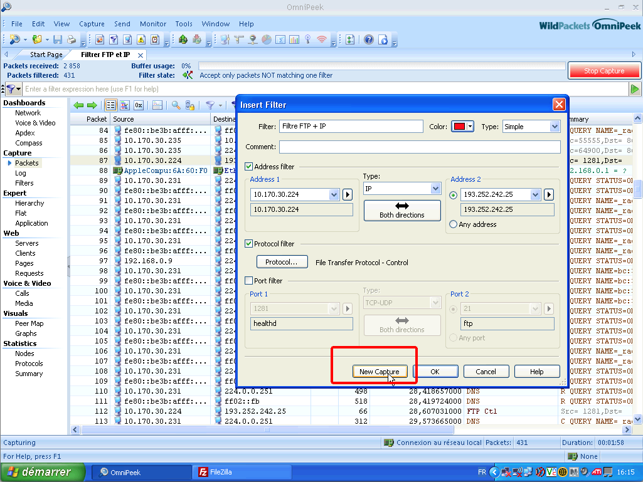This screenshot has width=643, height=482.
Task: Click the ATI icon in system tray
Action: tap(597, 472)
